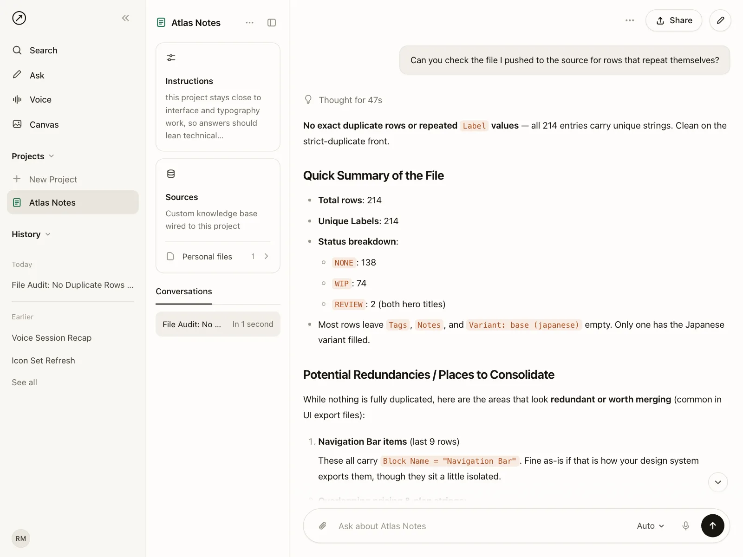The width and height of the screenshot is (743, 557).
Task: Expand Personal files list
Action: pos(266,256)
